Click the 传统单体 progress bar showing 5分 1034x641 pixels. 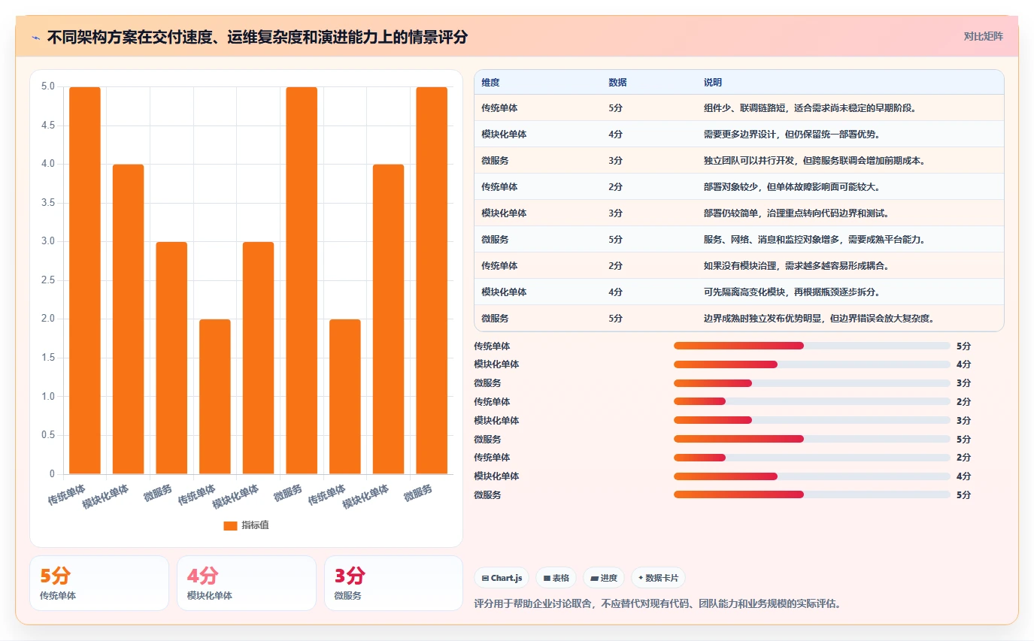pos(812,346)
